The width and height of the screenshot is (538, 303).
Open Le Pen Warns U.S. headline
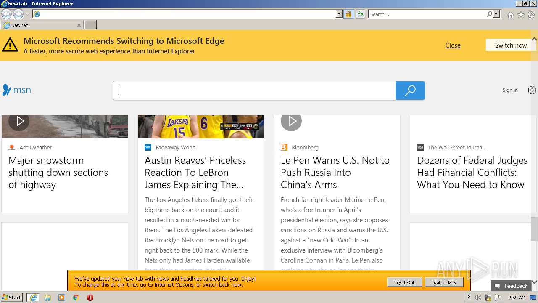(x=335, y=173)
